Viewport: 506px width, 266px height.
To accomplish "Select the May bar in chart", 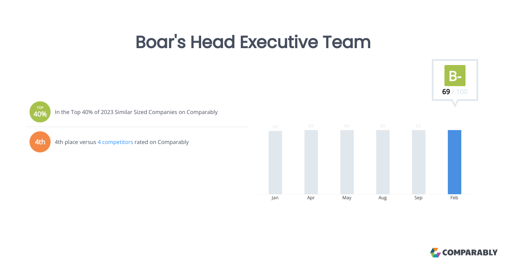I will tap(347, 162).
